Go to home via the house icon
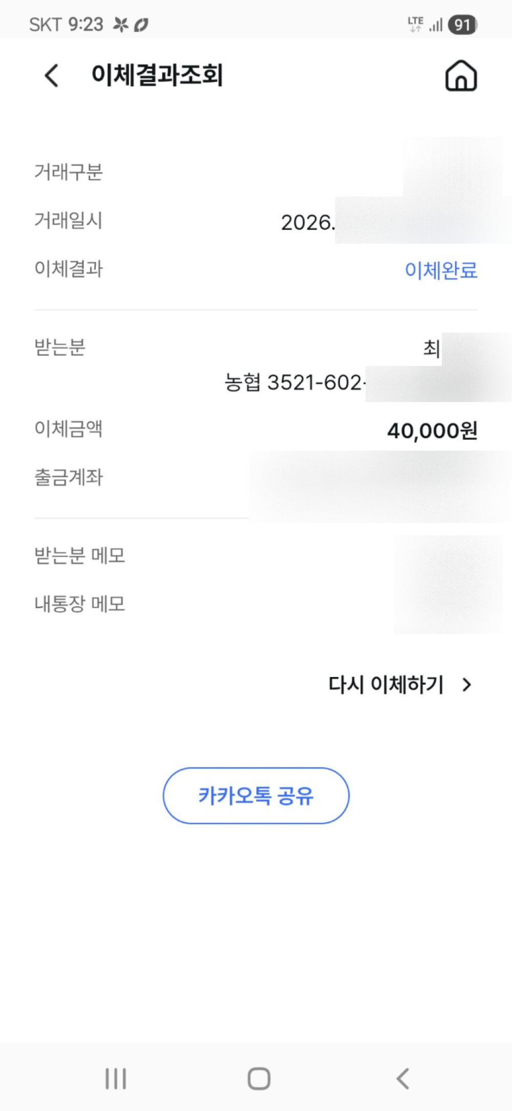 pos(461,76)
